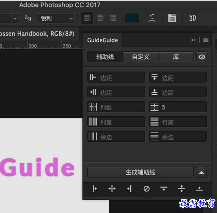Click the column gutter icon
Image resolution: width=217 pixels, height=213 pixels.
pos(93,136)
